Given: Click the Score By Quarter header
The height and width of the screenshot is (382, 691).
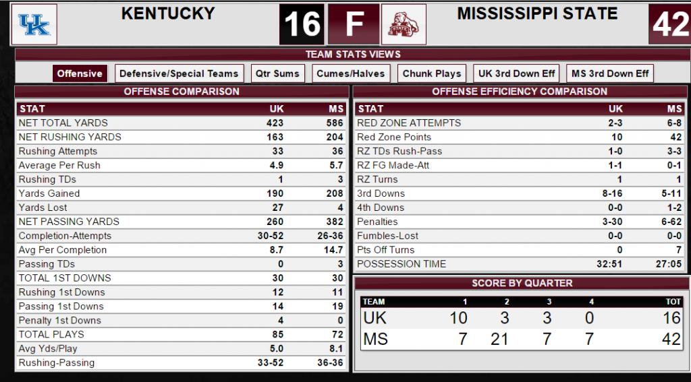Looking at the screenshot, I should point(522,283).
